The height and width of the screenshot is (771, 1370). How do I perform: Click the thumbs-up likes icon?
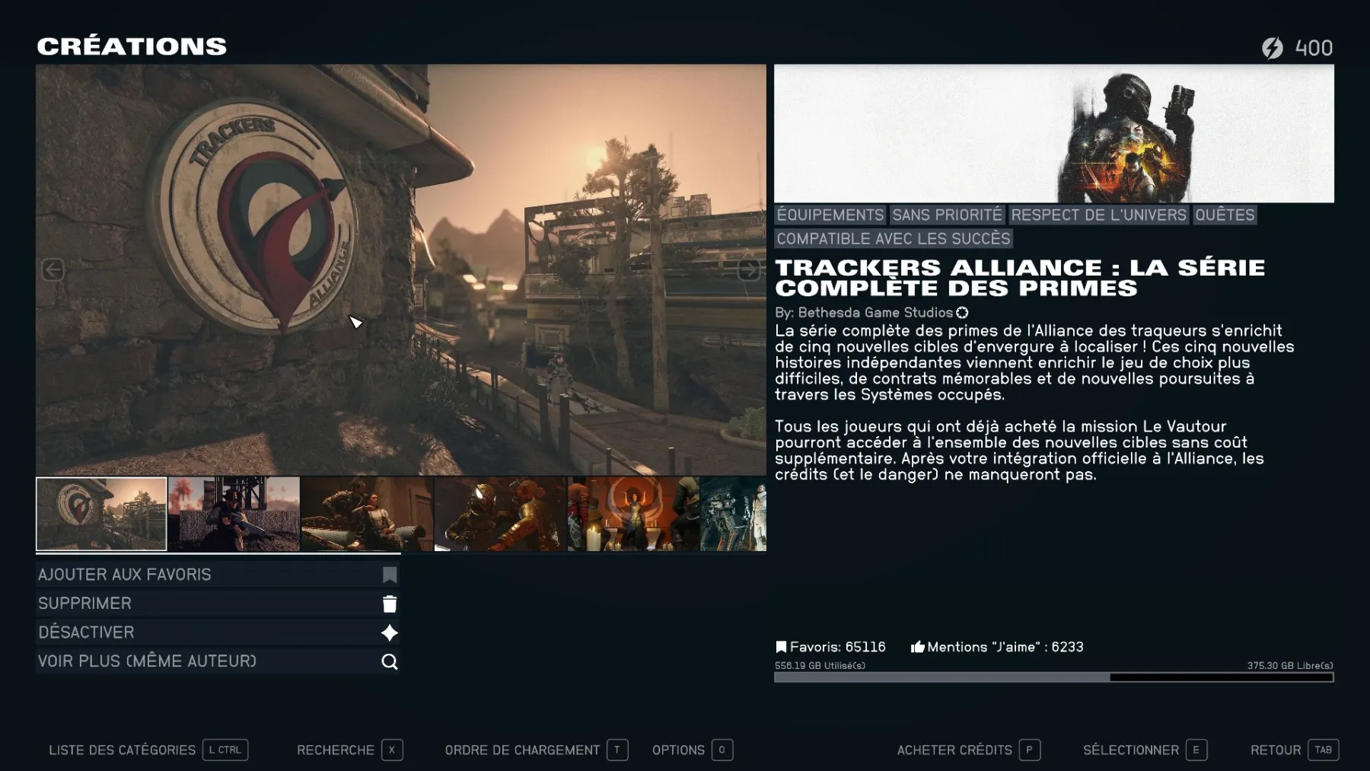[917, 647]
